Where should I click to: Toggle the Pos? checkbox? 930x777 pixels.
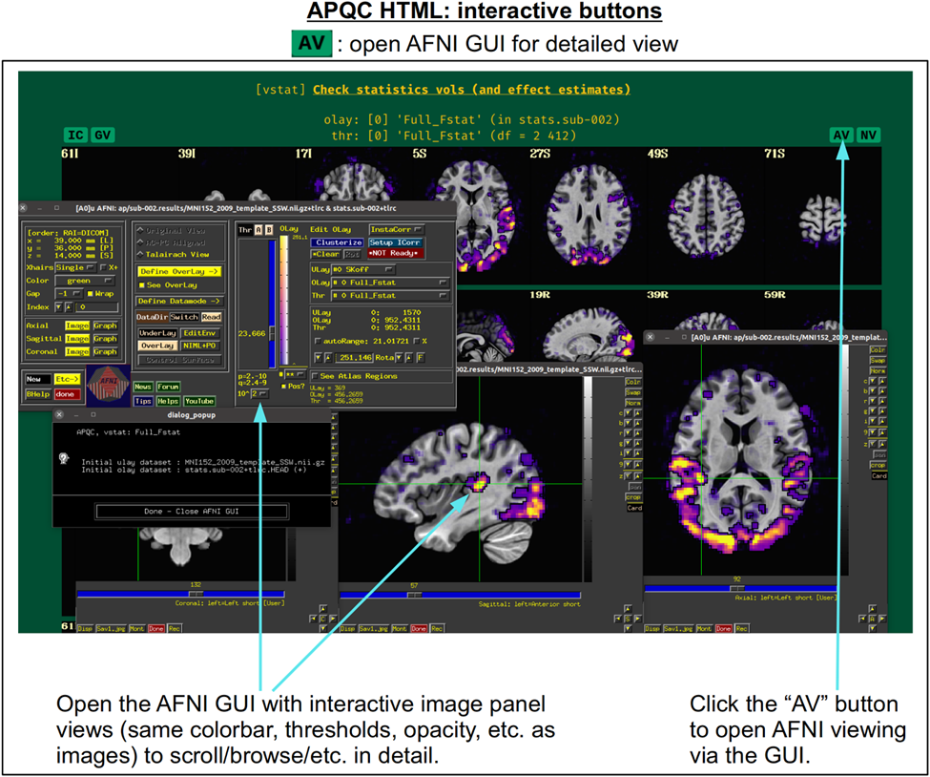[283, 387]
